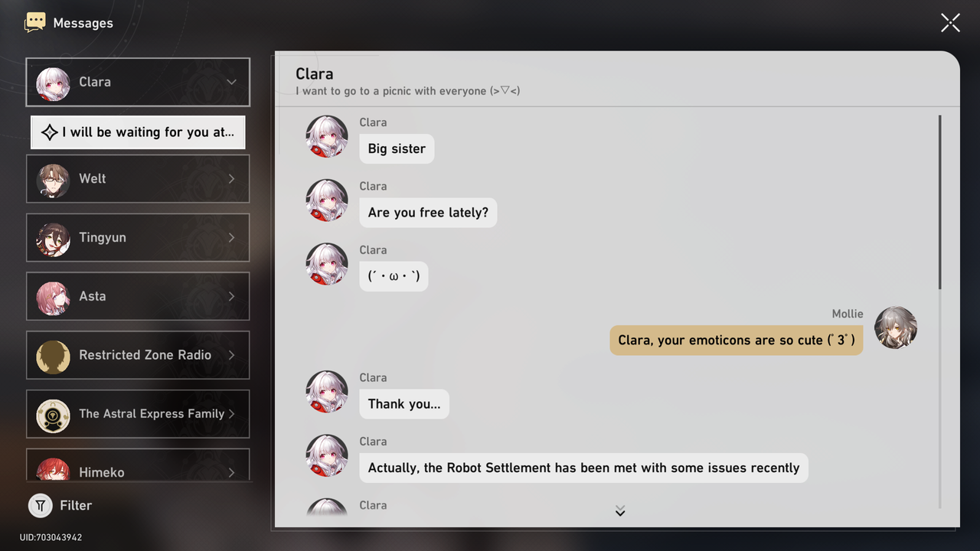Click the '(´・ω・`)' emoticon bubble

pos(394,276)
